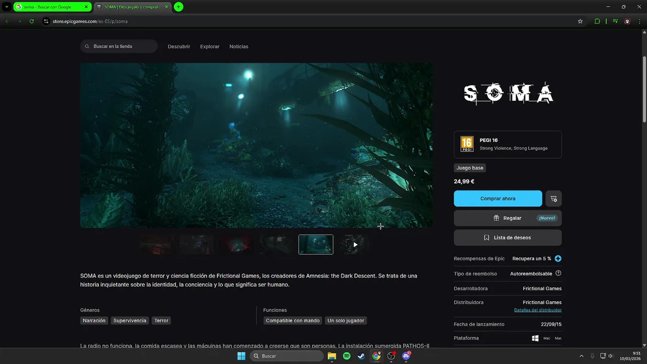Click 'Recupera un 5 %' rewards text
647x364 pixels.
click(x=532, y=258)
